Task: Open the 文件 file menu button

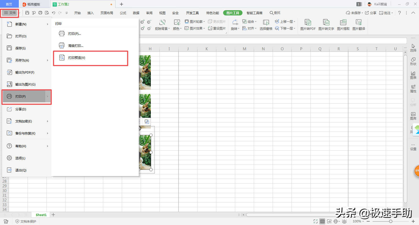Action: (x=10, y=13)
